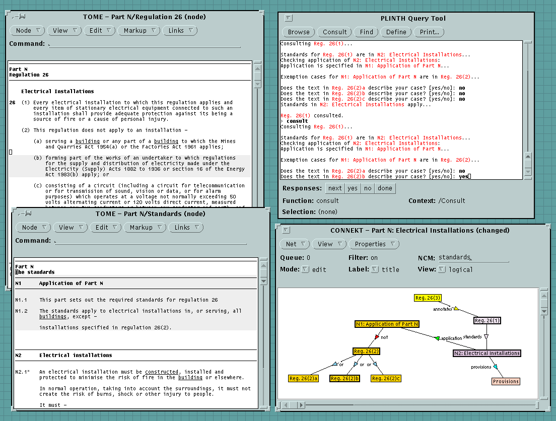Click scroll-up arrow in Standards window
556x421 pixels.
(x=263, y=265)
